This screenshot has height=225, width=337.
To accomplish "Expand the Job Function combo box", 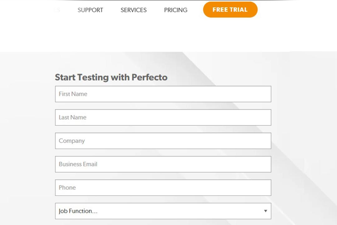I will click(163, 211).
